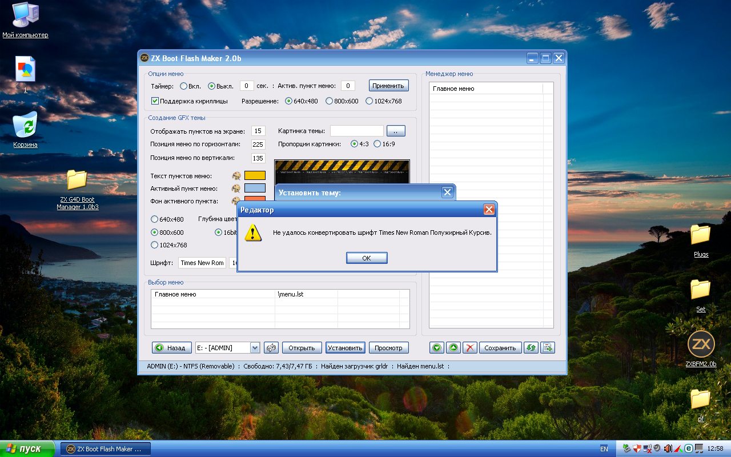Click OK in the Редактор error dialog
The image size is (731, 457).
[367, 258]
